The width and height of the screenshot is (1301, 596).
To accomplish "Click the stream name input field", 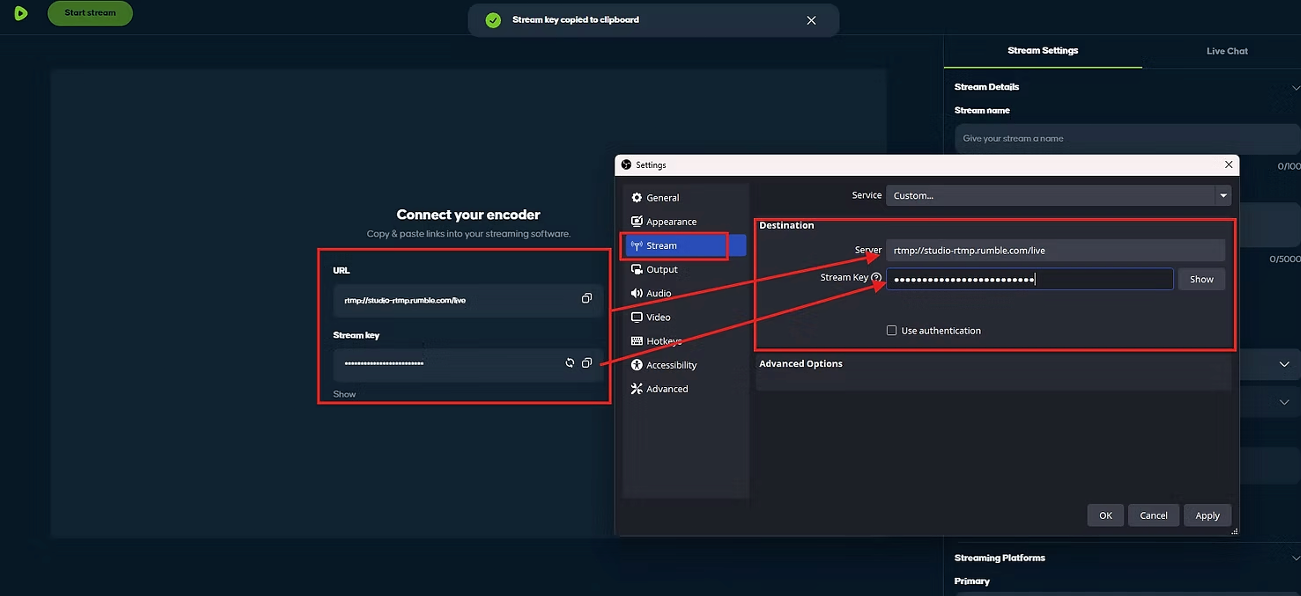I will [1127, 139].
